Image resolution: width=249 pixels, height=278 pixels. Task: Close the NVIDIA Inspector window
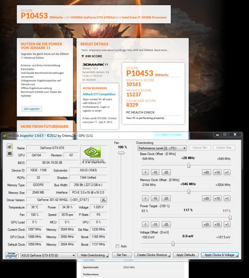pyautogui.click(x=235, y=135)
